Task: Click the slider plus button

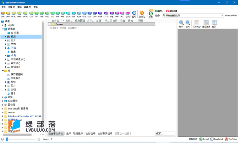Action: coord(39,139)
